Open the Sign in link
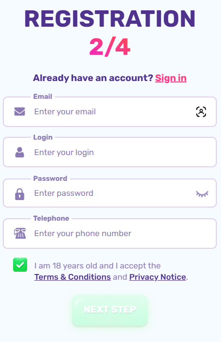Viewport: 221px width, 342px height. click(170, 78)
